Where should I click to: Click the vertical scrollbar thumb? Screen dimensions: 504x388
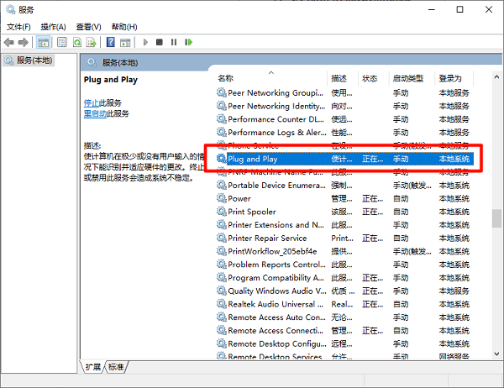click(x=496, y=218)
